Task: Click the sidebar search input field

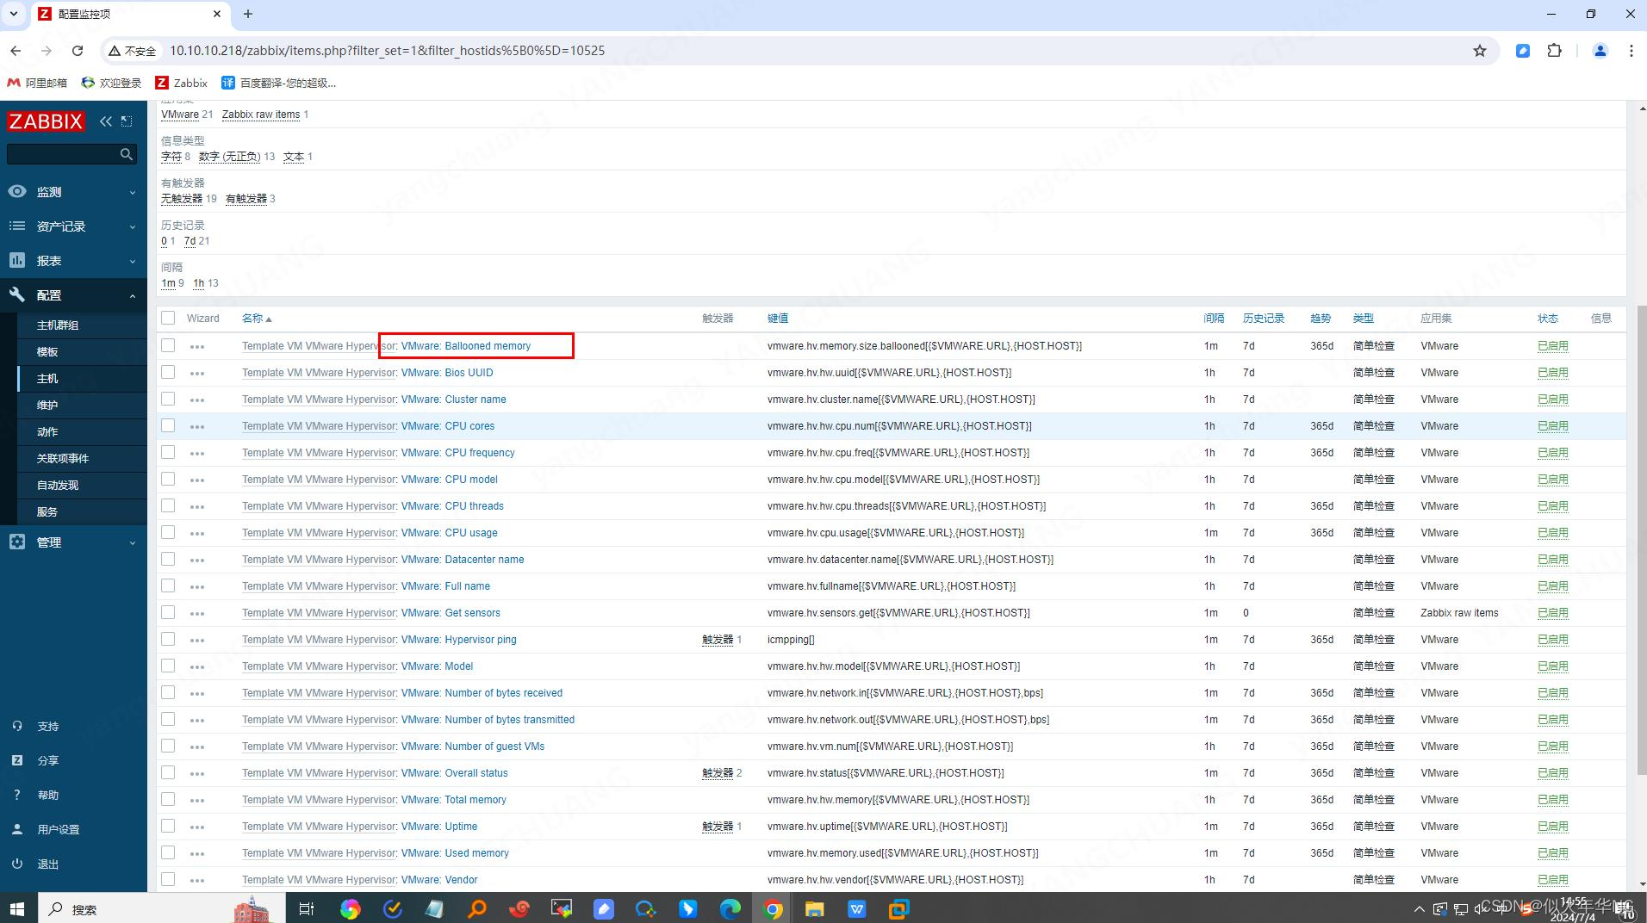Action: [62, 154]
